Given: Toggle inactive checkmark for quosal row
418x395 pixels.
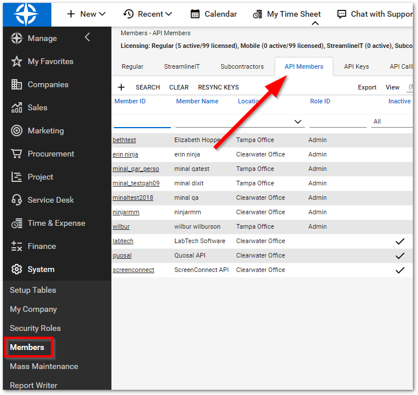Looking at the screenshot, I should [x=400, y=255].
